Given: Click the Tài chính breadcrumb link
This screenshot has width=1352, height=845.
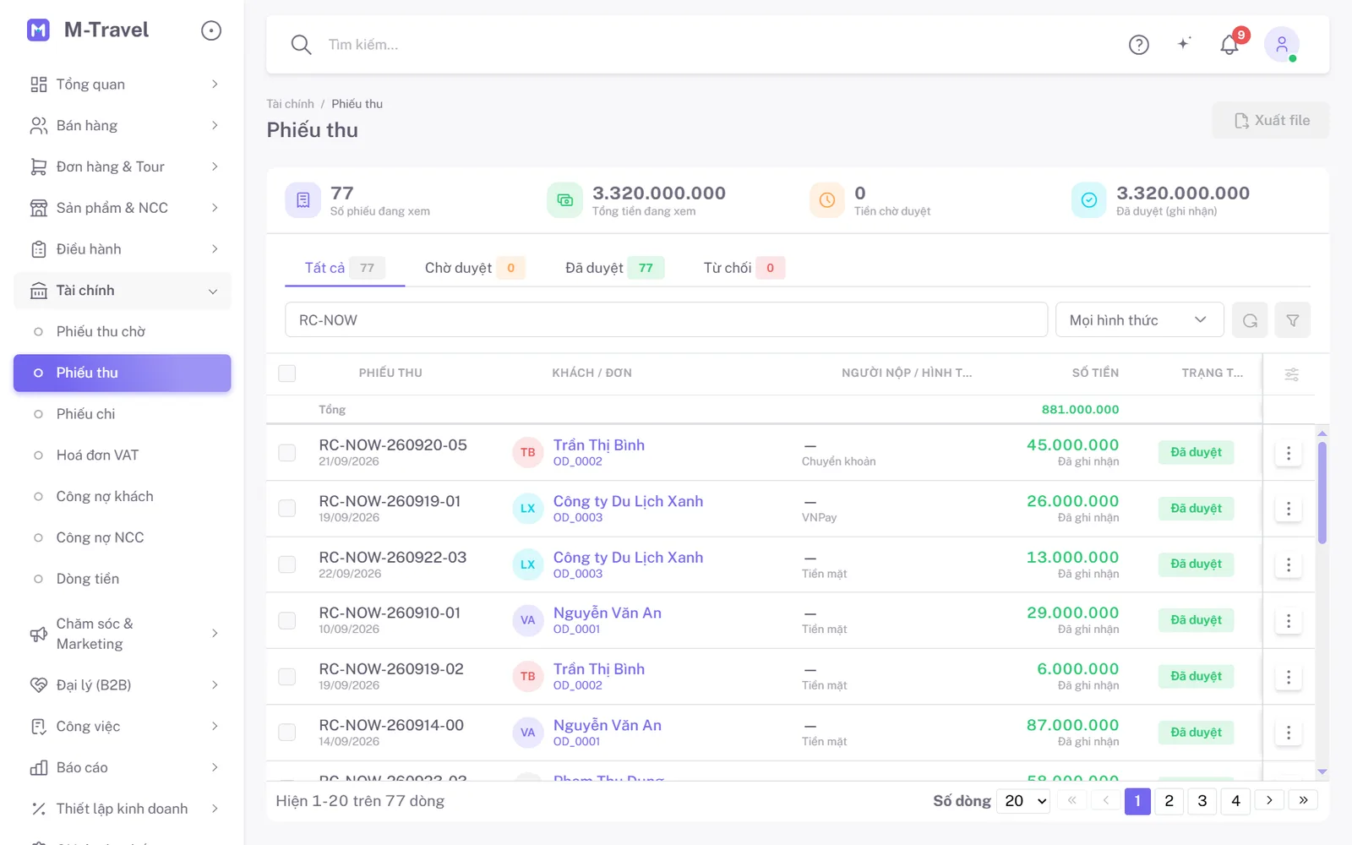Looking at the screenshot, I should pyautogui.click(x=290, y=104).
